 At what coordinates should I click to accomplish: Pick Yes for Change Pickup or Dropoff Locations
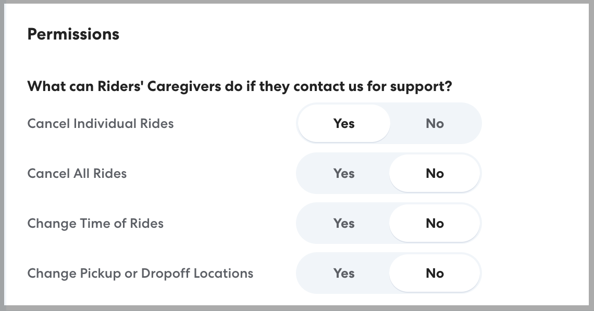click(x=344, y=273)
